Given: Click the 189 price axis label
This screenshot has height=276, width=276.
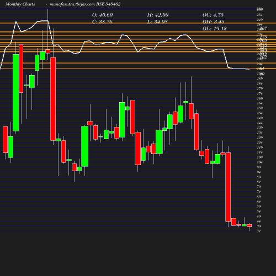Looking at the screenshot, I should pos(259,79).
